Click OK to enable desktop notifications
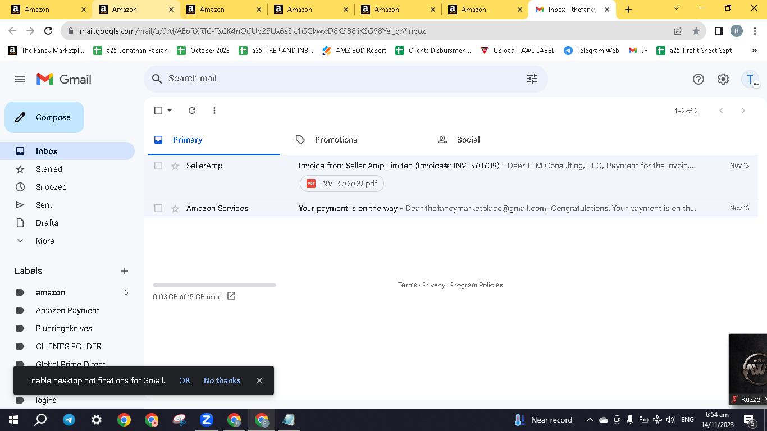This screenshot has width=767, height=431. pos(185,380)
